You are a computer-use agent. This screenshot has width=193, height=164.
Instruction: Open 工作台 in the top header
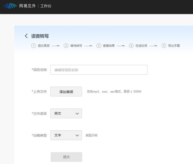[x=46, y=6]
